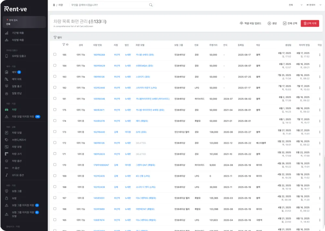Viewport: 325px width, 231px height.
Task: Go to 예약 menu item
Action: pos(14,72)
